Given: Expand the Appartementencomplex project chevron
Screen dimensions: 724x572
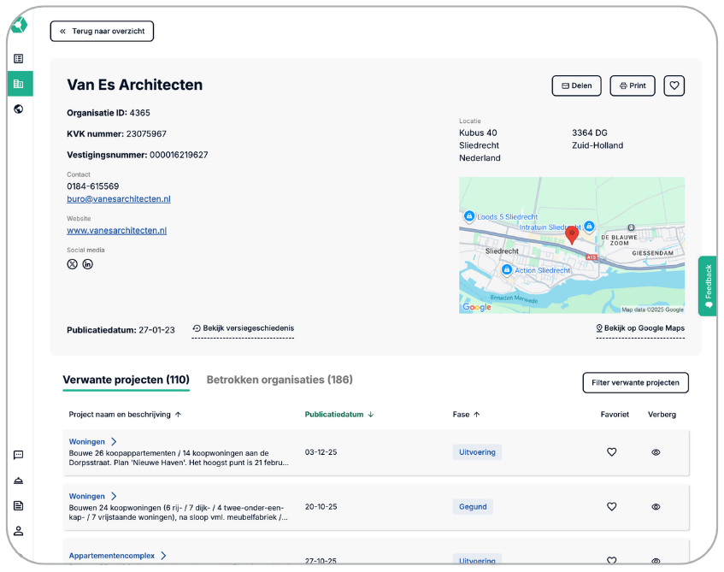Looking at the screenshot, I should click(163, 556).
